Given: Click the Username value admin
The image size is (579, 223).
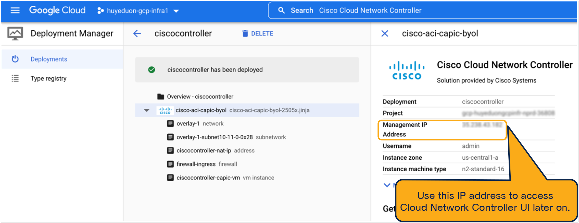Looking at the screenshot, I should pyautogui.click(x=471, y=146).
